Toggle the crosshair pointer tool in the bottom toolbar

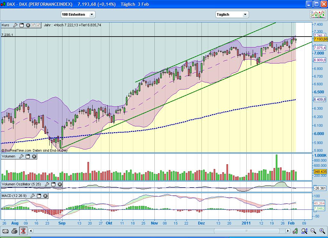click(23, 231)
